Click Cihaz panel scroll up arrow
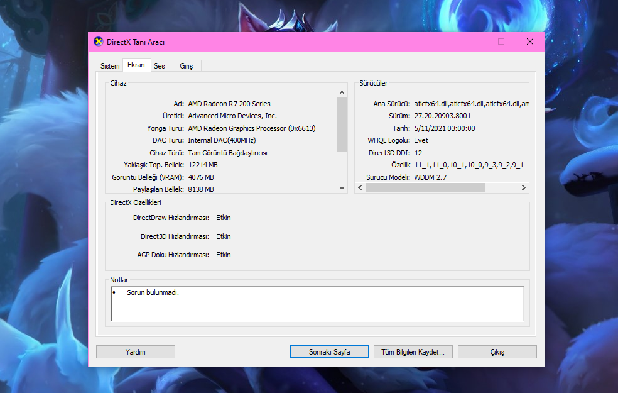 [342, 92]
